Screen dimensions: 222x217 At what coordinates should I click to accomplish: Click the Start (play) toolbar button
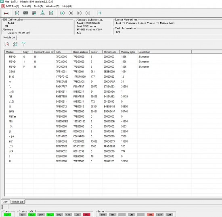tap(62, 13)
